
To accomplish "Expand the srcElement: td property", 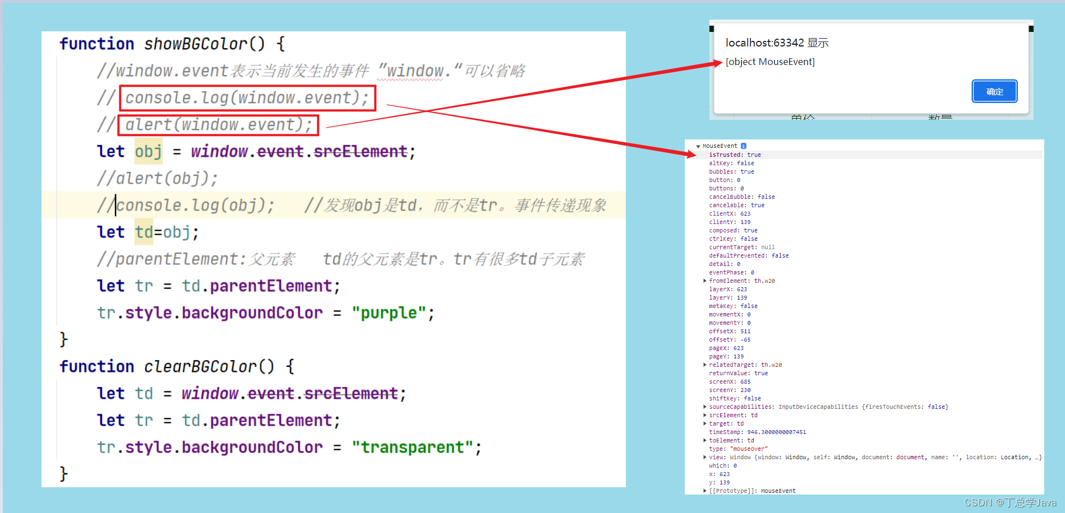I will pyautogui.click(x=705, y=415).
